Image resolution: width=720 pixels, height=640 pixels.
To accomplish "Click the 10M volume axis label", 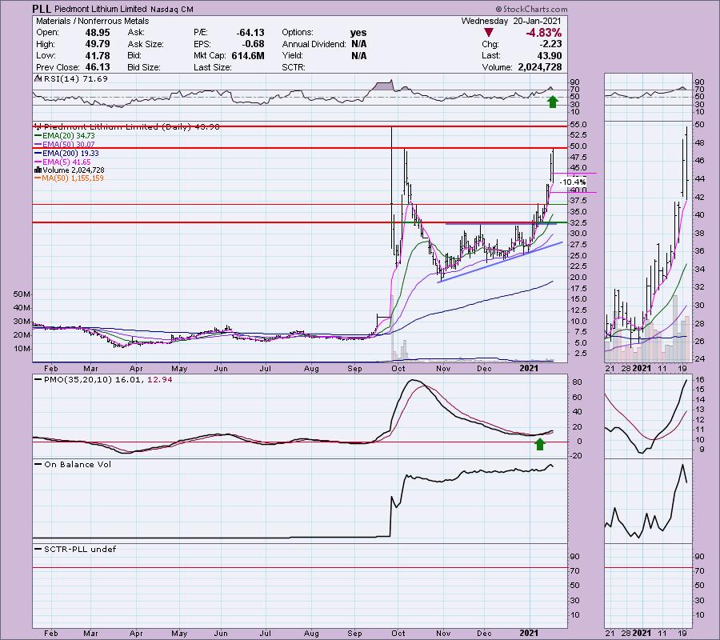I will click(22, 349).
